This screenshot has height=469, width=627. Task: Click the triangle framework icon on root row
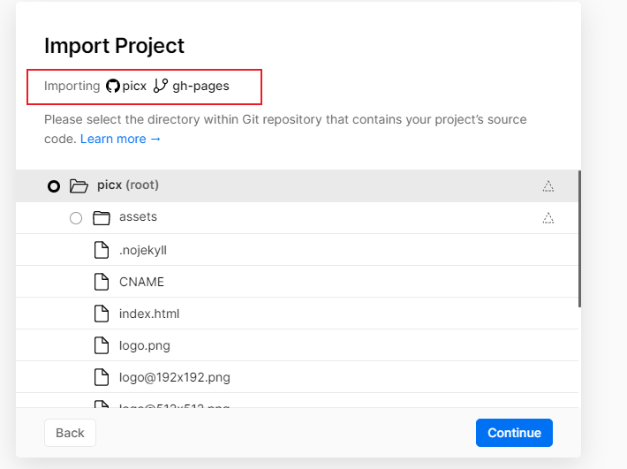(548, 185)
